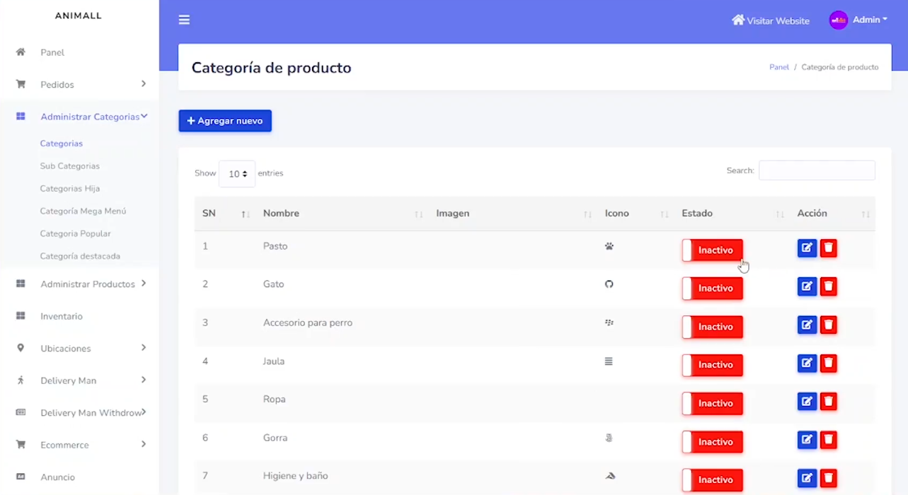Click inside the Search input field
The height and width of the screenshot is (495, 908).
coord(817,170)
